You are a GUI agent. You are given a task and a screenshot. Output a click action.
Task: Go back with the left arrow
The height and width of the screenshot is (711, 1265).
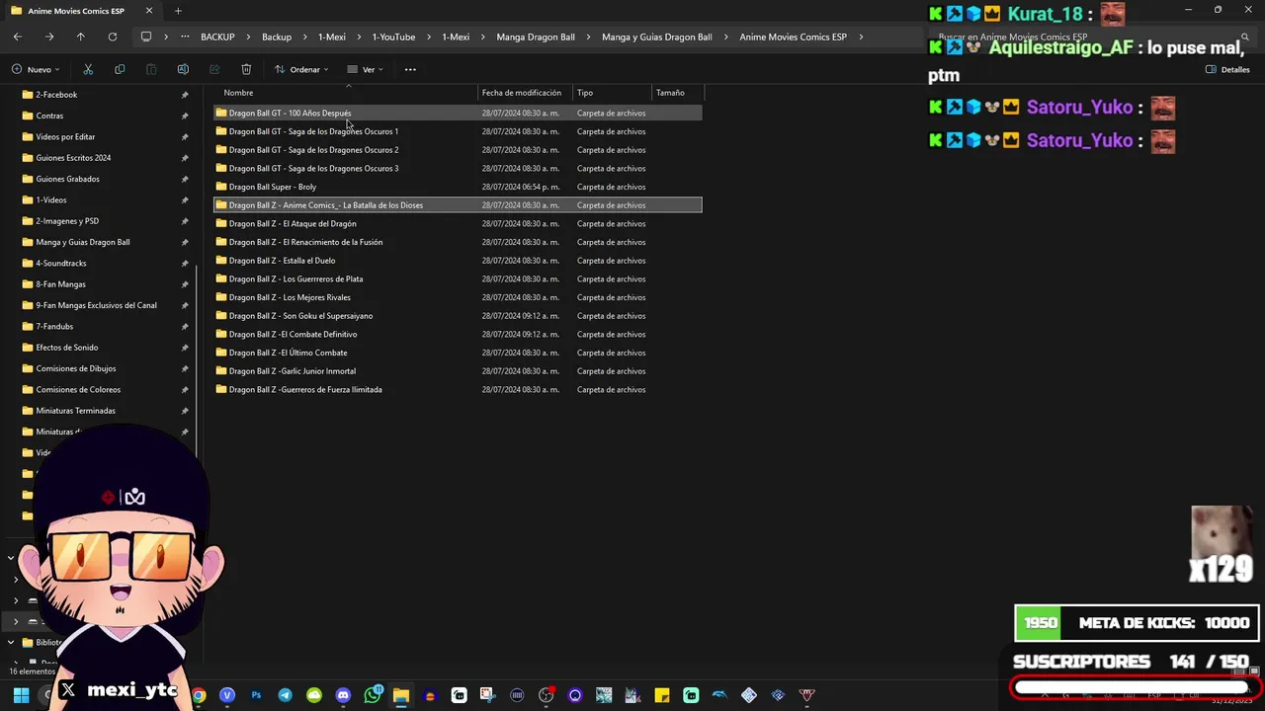tap(18, 37)
